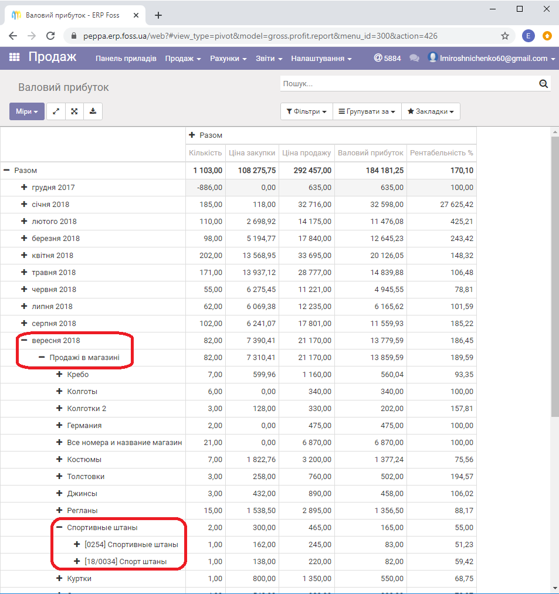Expand the Колготы category row
This screenshot has height=594, width=559.
59,391
